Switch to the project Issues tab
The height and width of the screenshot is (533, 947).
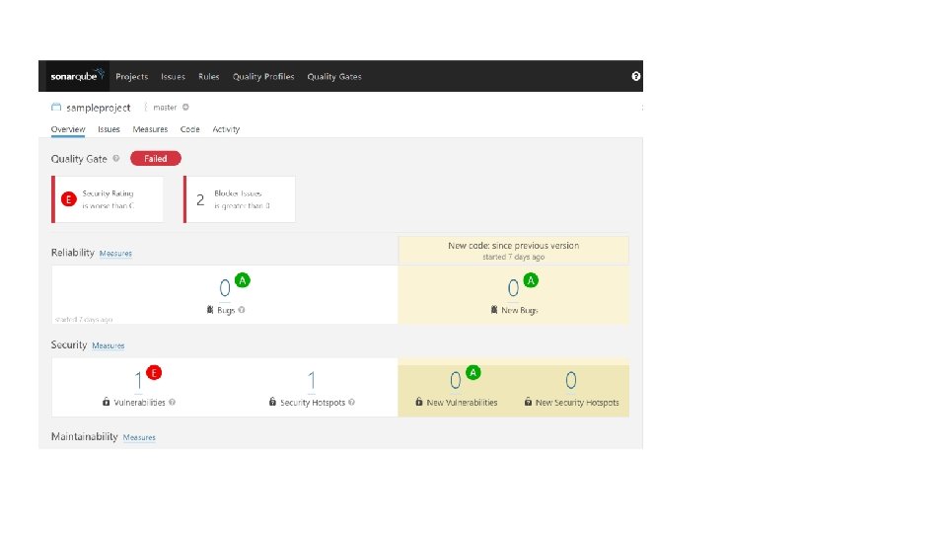[109, 129]
